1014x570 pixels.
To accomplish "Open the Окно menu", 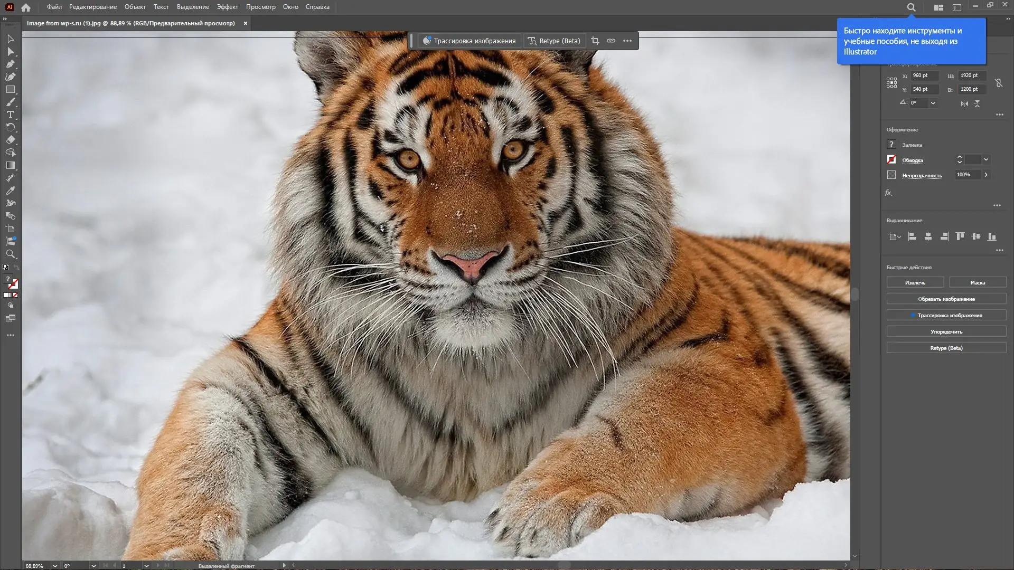I will (x=290, y=7).
